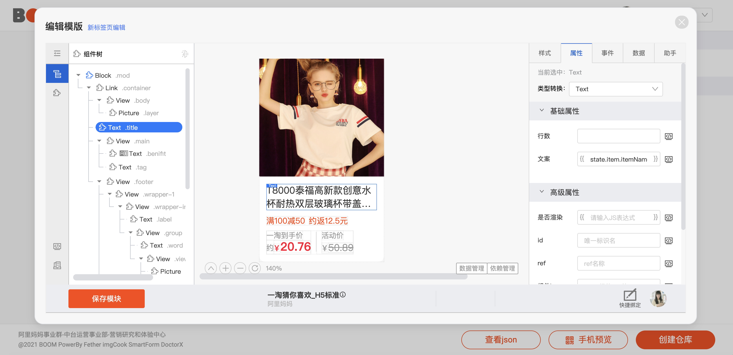The height and width of the screenshot is (355, 733).
Task: Click the ref名称 input field
Action: (x=618, y=264)
